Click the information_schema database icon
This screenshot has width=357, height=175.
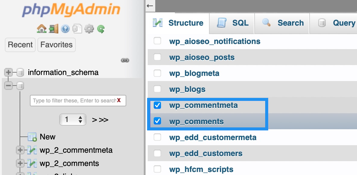pos(21,73)
